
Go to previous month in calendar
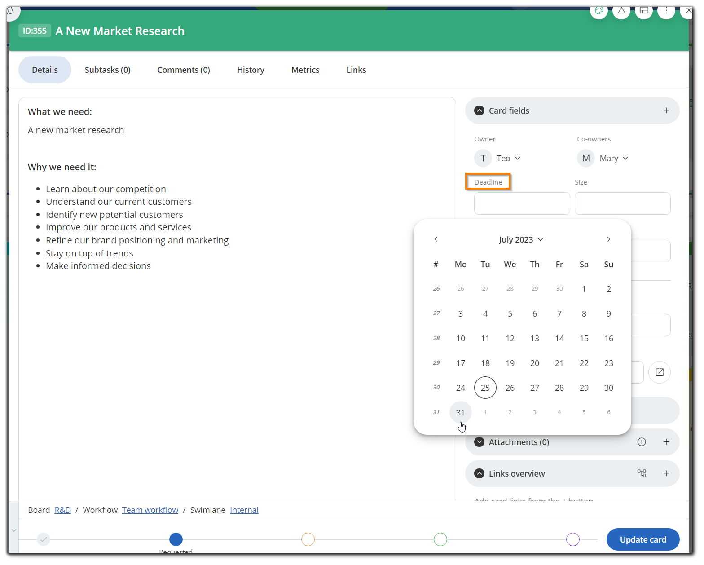(x=436, y=239)
